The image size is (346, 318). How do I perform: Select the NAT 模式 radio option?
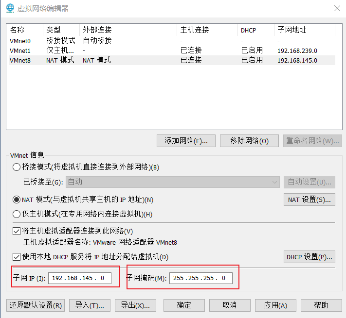(17, 200)
